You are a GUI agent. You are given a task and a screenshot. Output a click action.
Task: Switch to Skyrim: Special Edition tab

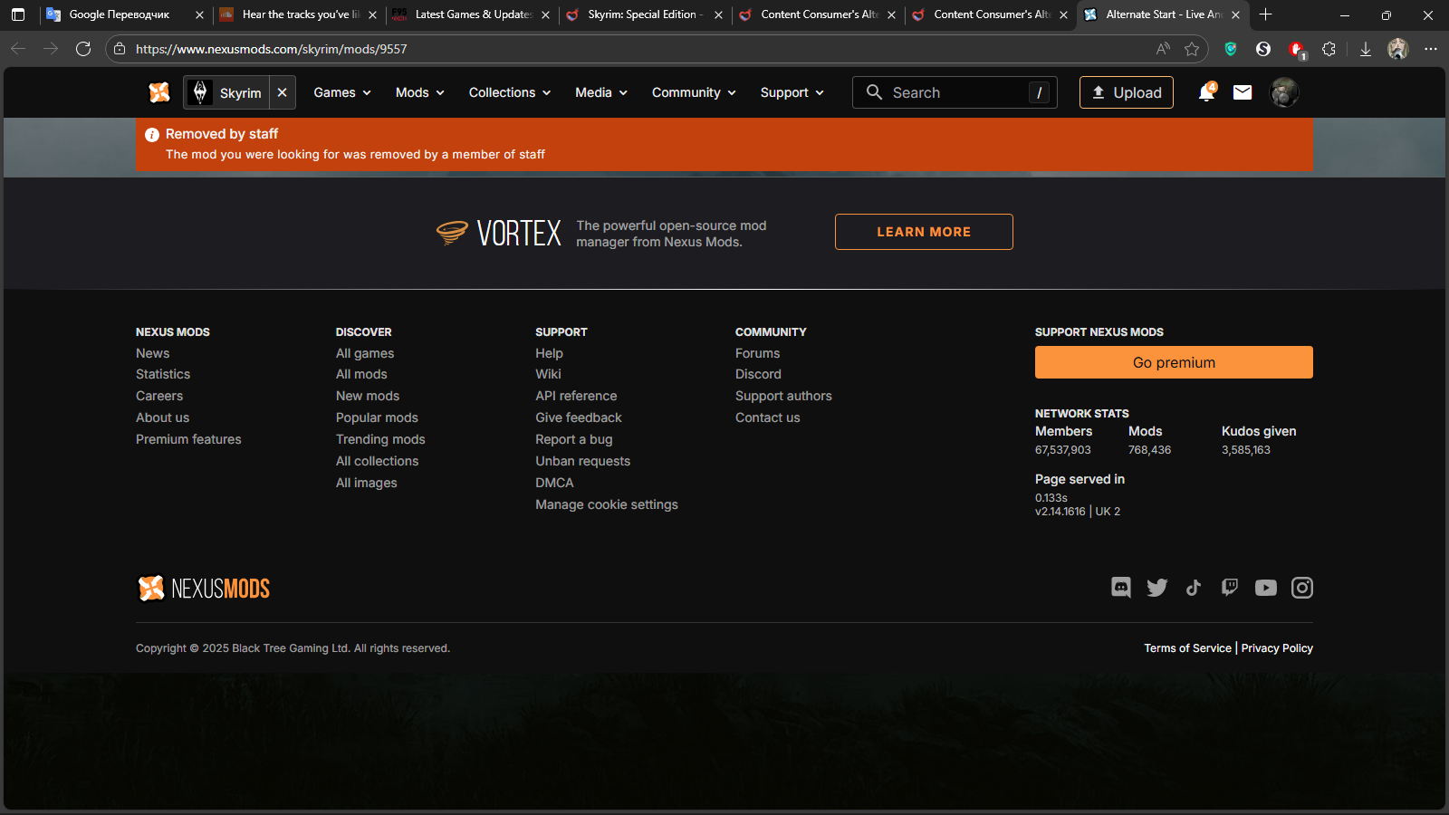click(x=645, y=14)
